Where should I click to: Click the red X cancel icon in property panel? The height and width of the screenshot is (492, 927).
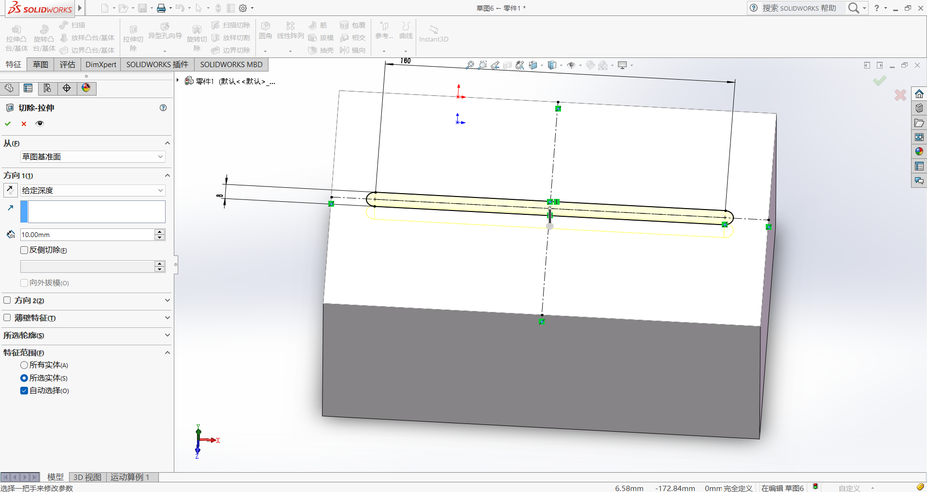pyautogui.click(x=24, y=124)
